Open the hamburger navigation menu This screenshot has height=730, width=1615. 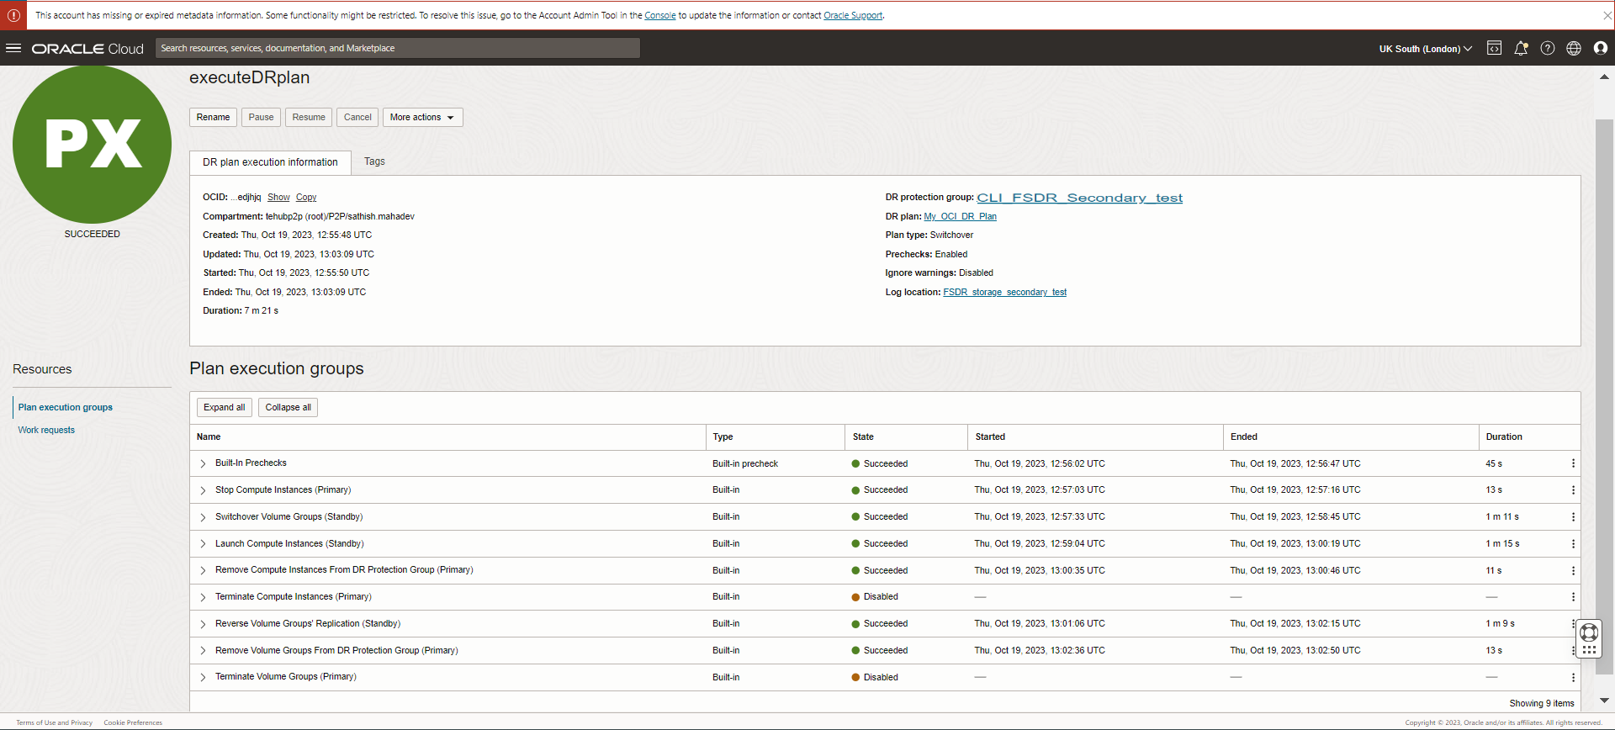pos(13,48)
